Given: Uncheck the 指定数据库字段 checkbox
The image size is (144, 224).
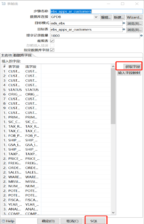Looking at the screenshot, I should (52, 50).
